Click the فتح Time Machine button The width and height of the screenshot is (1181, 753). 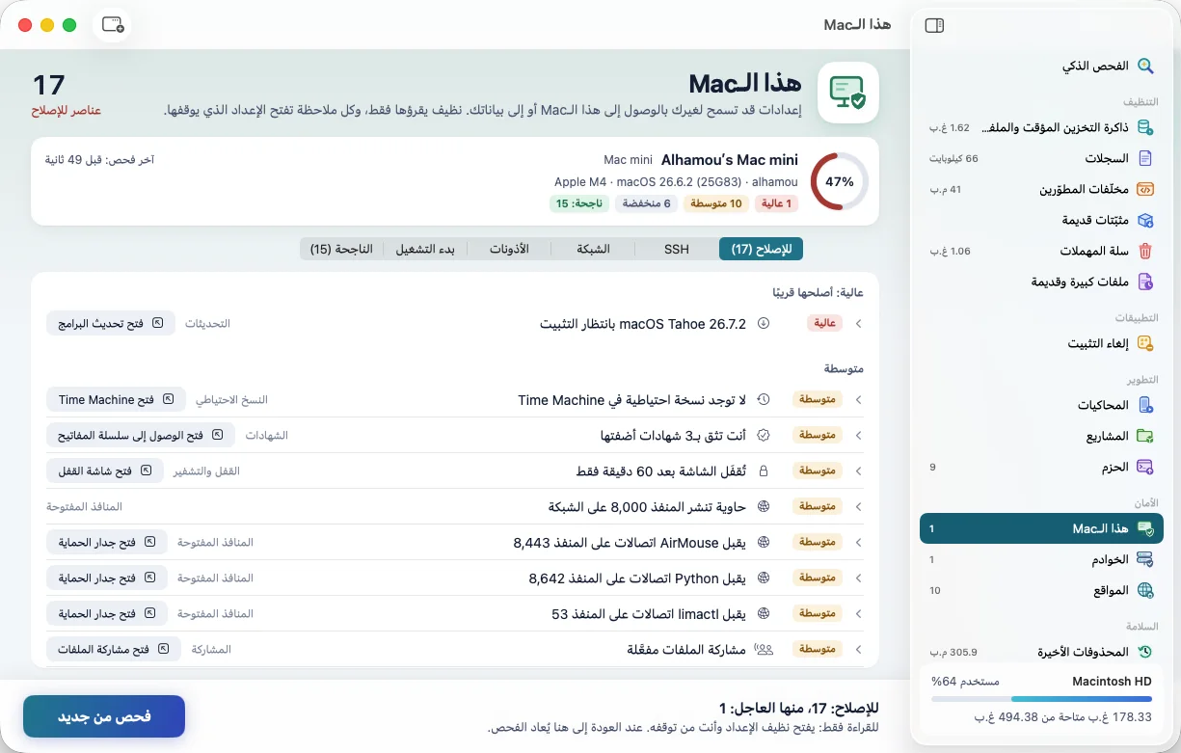116,399
